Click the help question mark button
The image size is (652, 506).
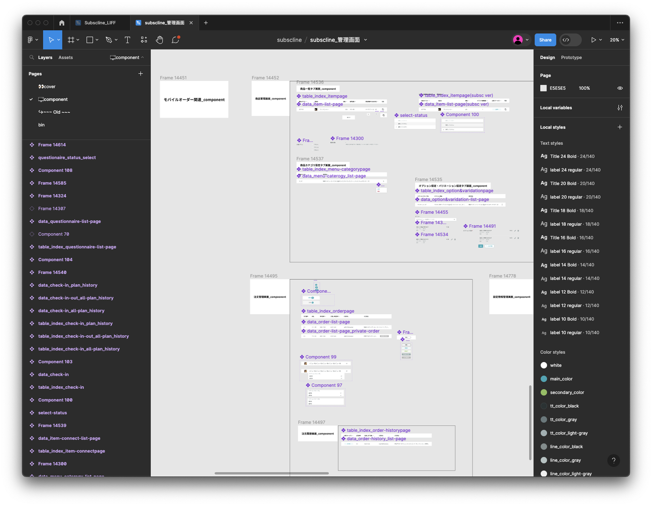coord(614,460)
